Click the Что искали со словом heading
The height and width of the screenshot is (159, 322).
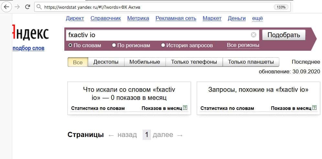[129, 94]
